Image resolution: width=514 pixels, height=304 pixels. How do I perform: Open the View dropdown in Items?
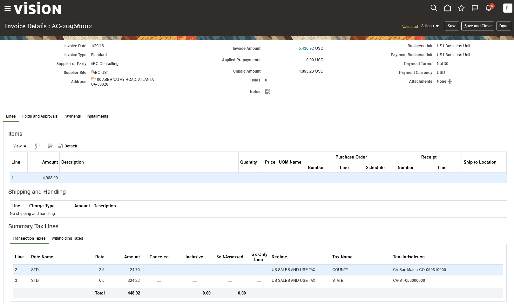point(20,146)
